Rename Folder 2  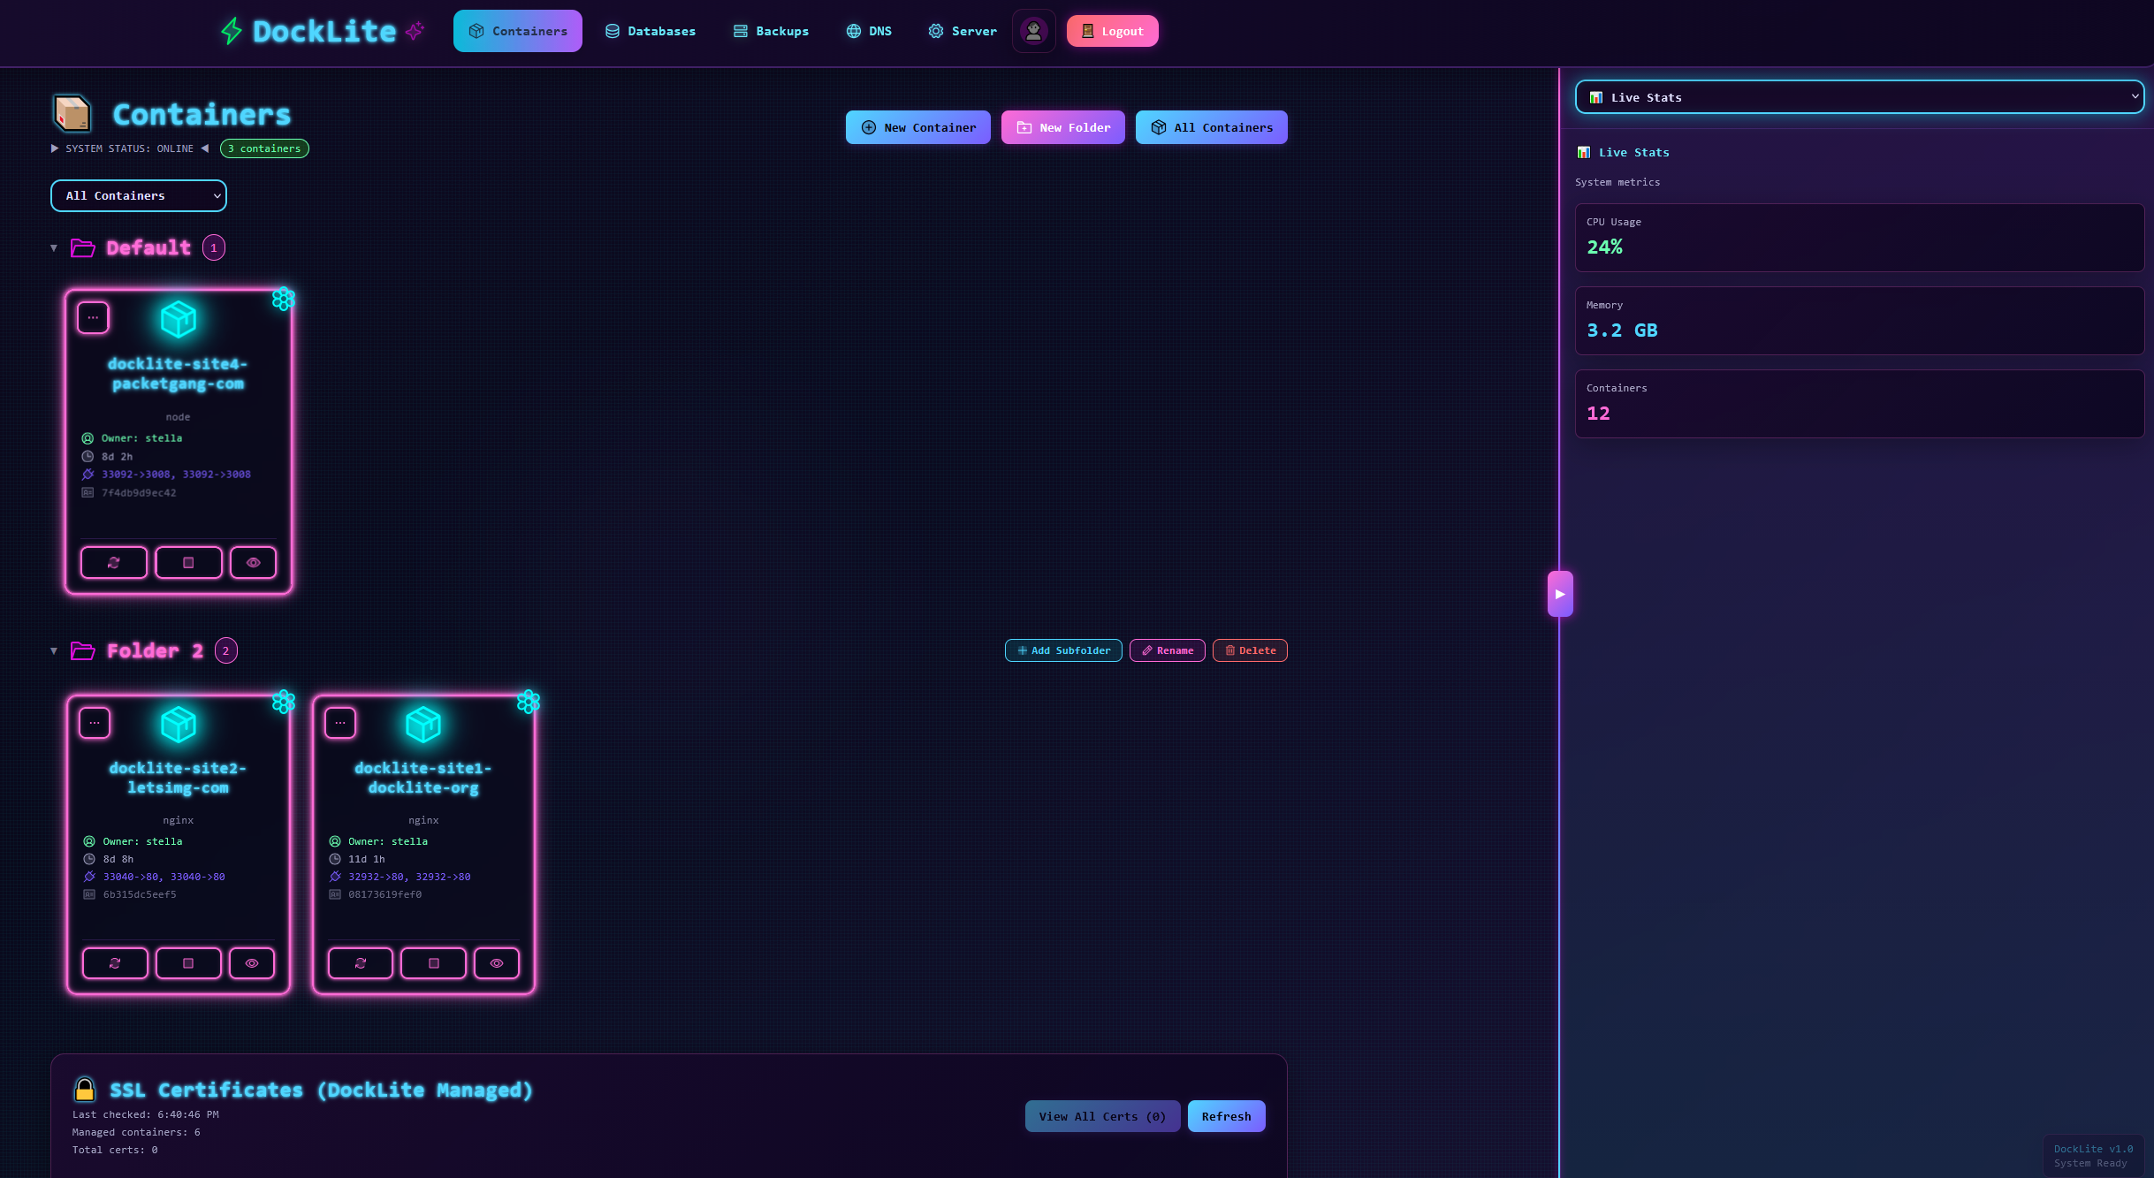(x=1168, y=650)
